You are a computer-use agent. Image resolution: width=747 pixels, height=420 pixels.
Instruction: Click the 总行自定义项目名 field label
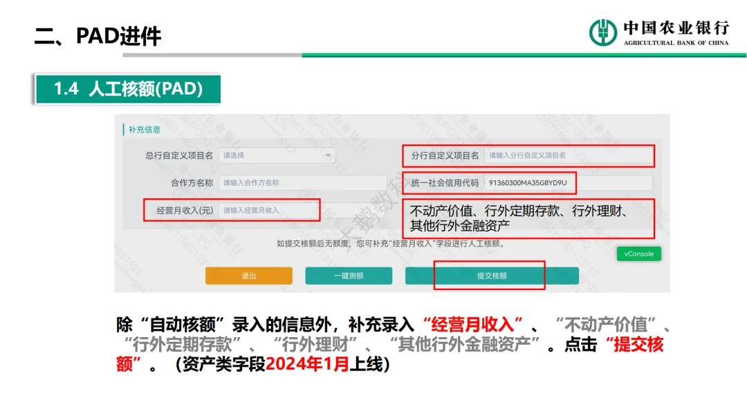click(x=179, y=155)
